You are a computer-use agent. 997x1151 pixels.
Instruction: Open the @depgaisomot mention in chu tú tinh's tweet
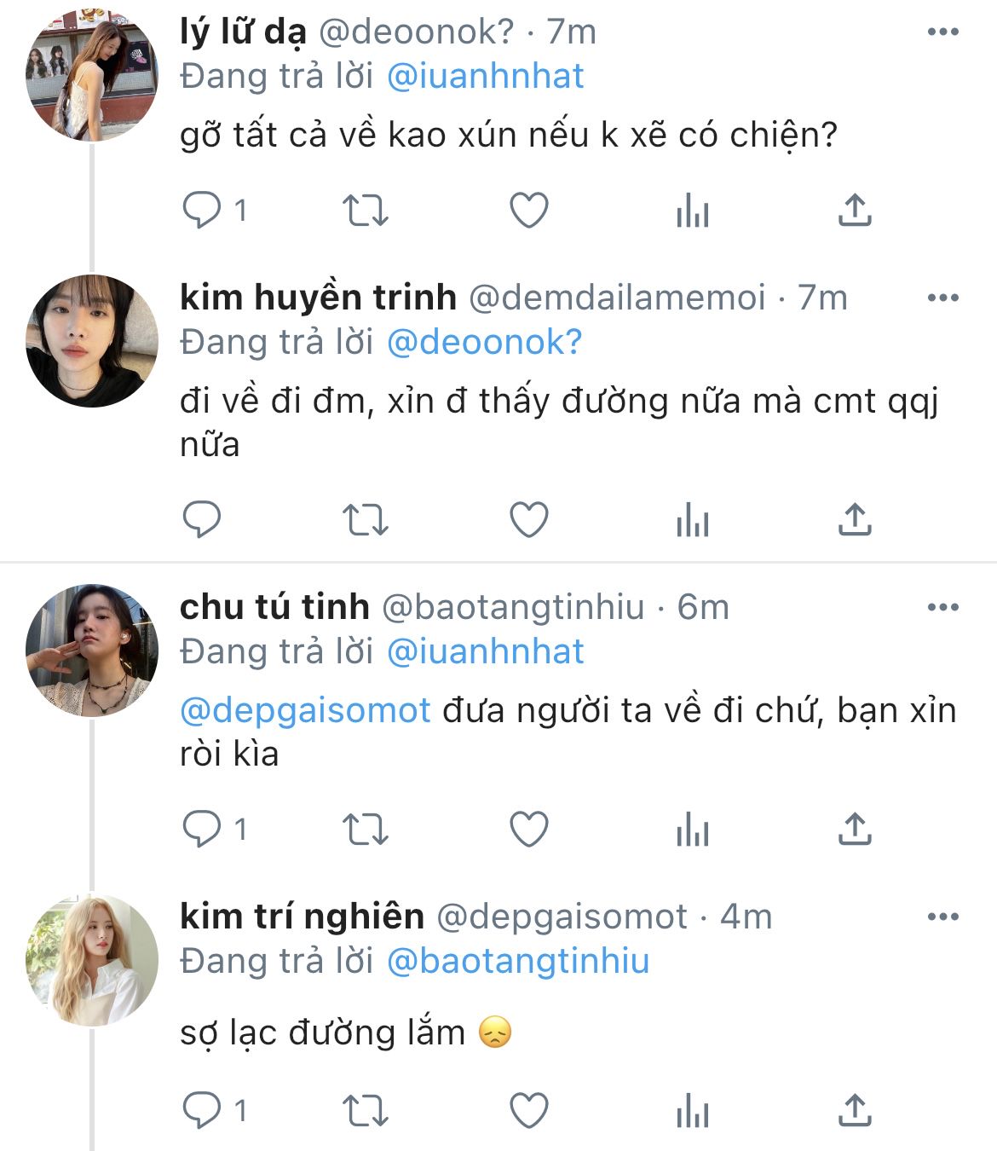[305, 710]
